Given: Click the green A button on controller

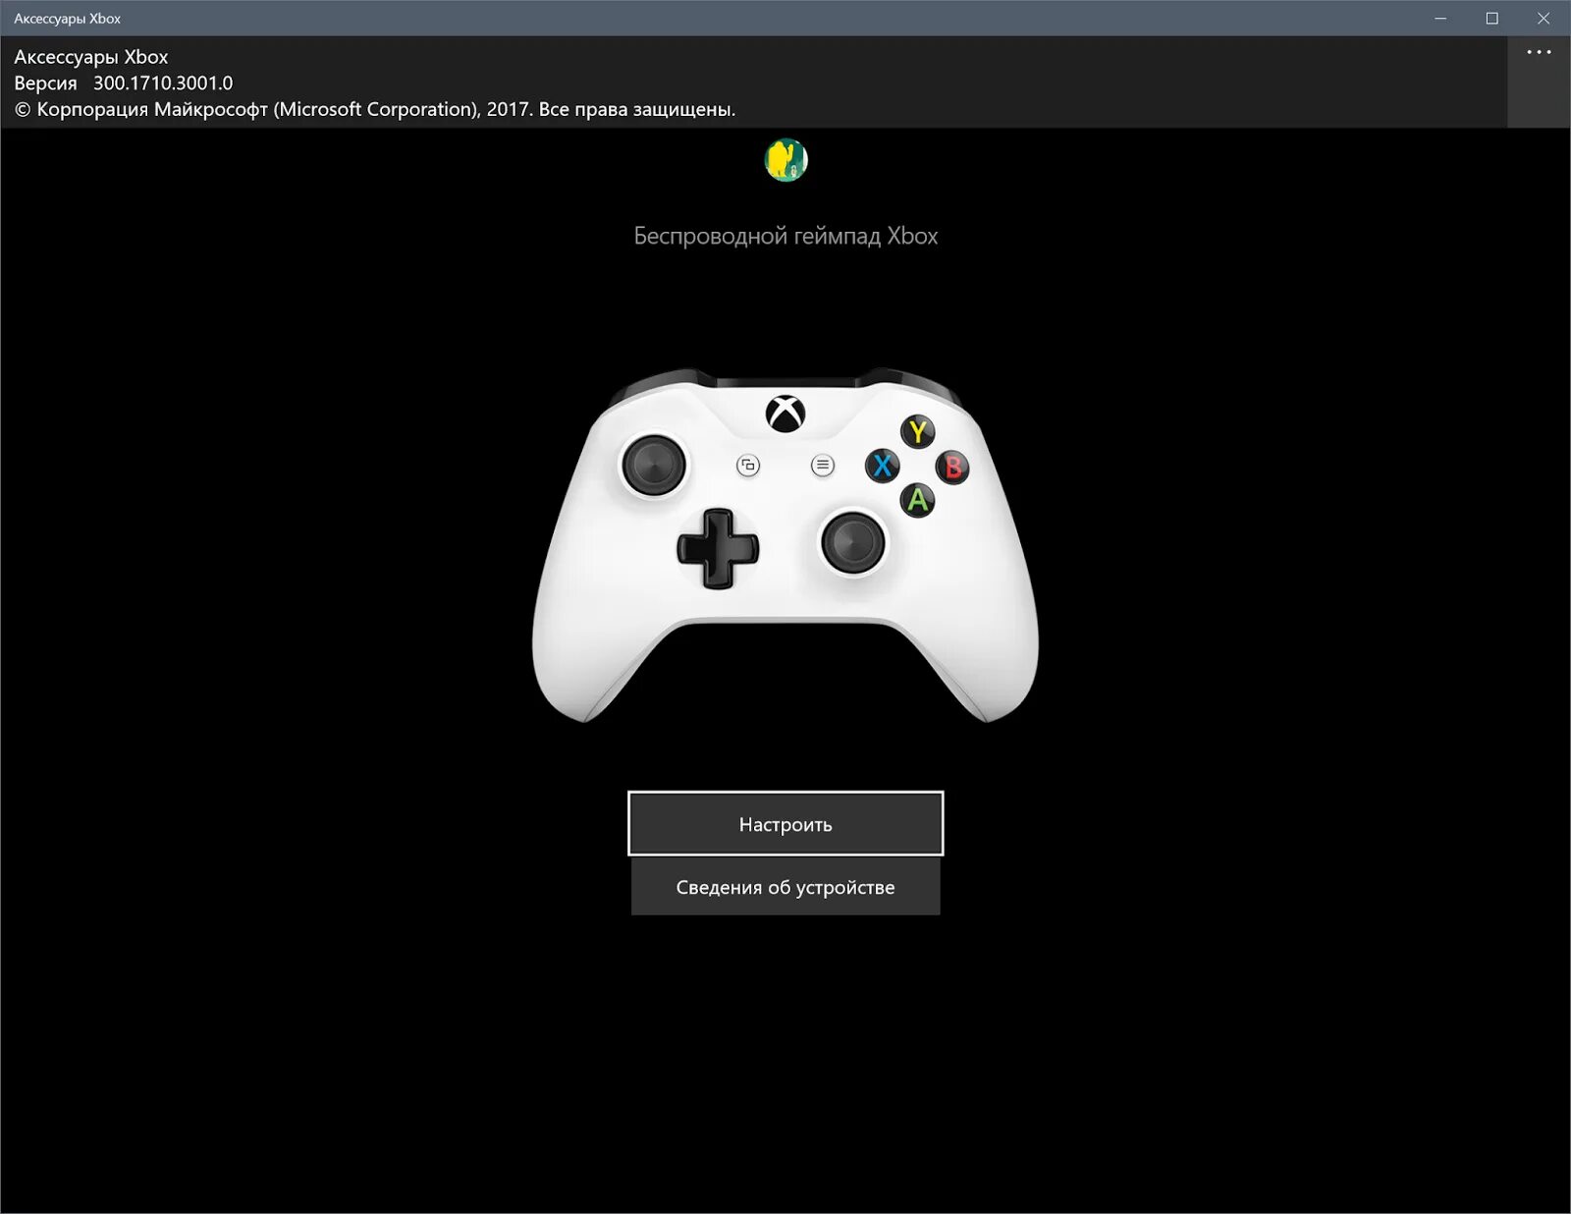Looking at the screenshot, I should point(917,501).
